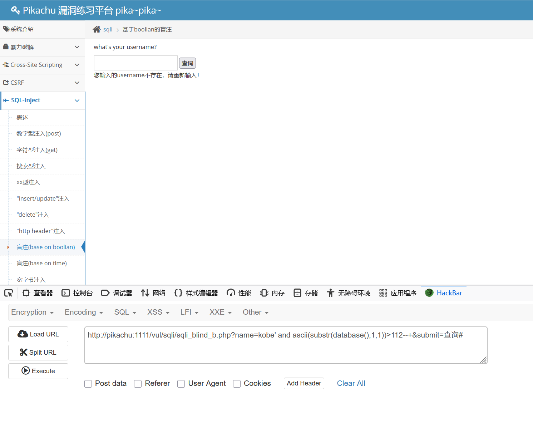The width and height of the screenshot is (533, 428).
Task: Open "http header"注入 sidebar item
Action: click(x=41, y=231)
